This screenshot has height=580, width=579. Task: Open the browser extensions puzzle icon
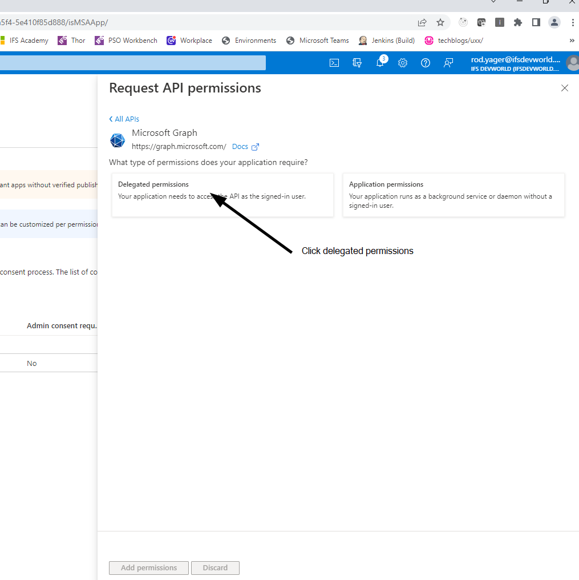pos(517,22)
